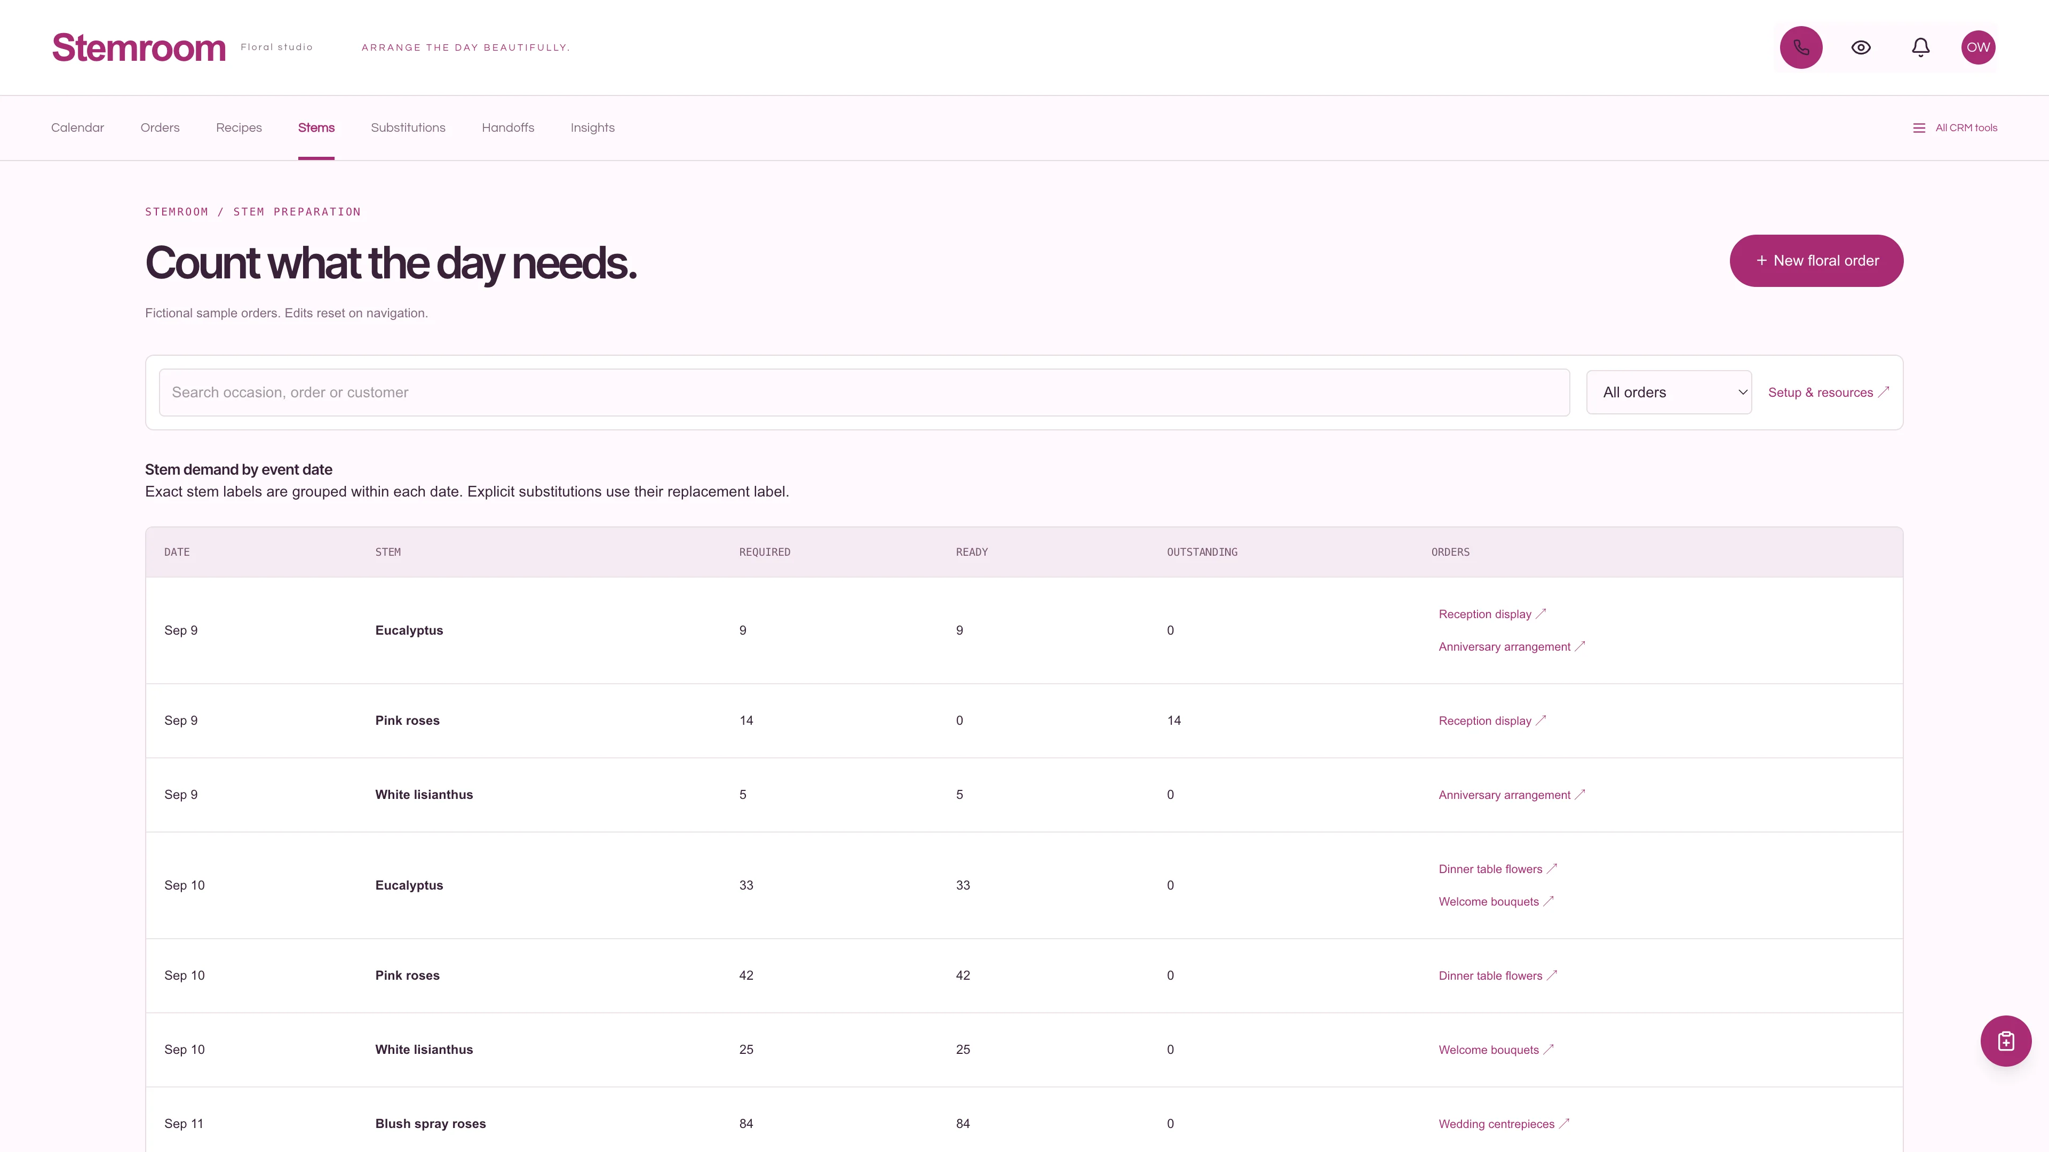2049x1152 pixels.
Task: Open Dinner table flowers link in Sep 10 Eucalyptus row
Action: [x=1498, y=869]
